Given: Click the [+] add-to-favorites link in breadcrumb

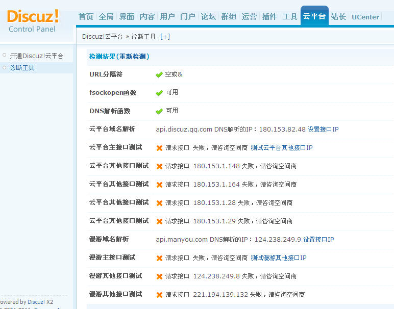Looking at the screenshot, I should click(x=165, y=37).
